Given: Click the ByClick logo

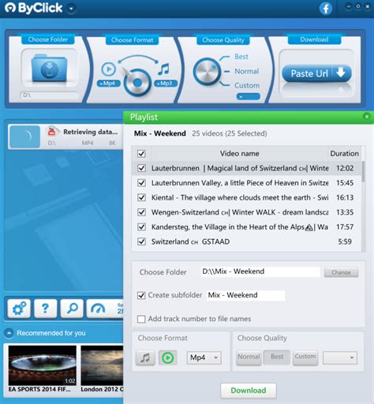Looking at the screenshot, I should coord(34,8).
